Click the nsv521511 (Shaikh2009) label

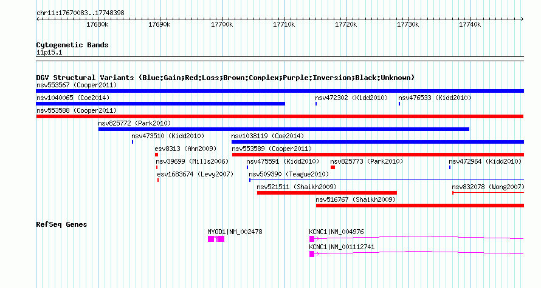297,187
